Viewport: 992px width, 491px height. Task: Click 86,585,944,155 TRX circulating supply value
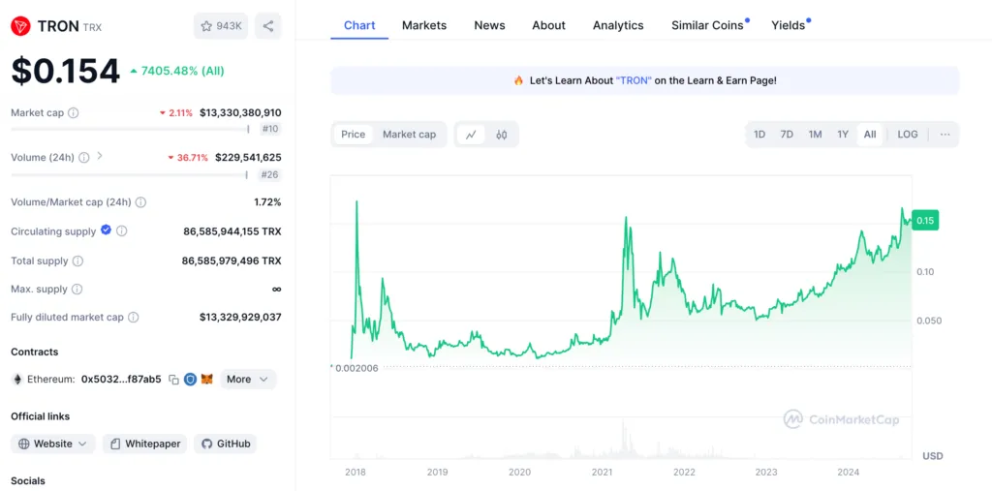tap(232, 231)
